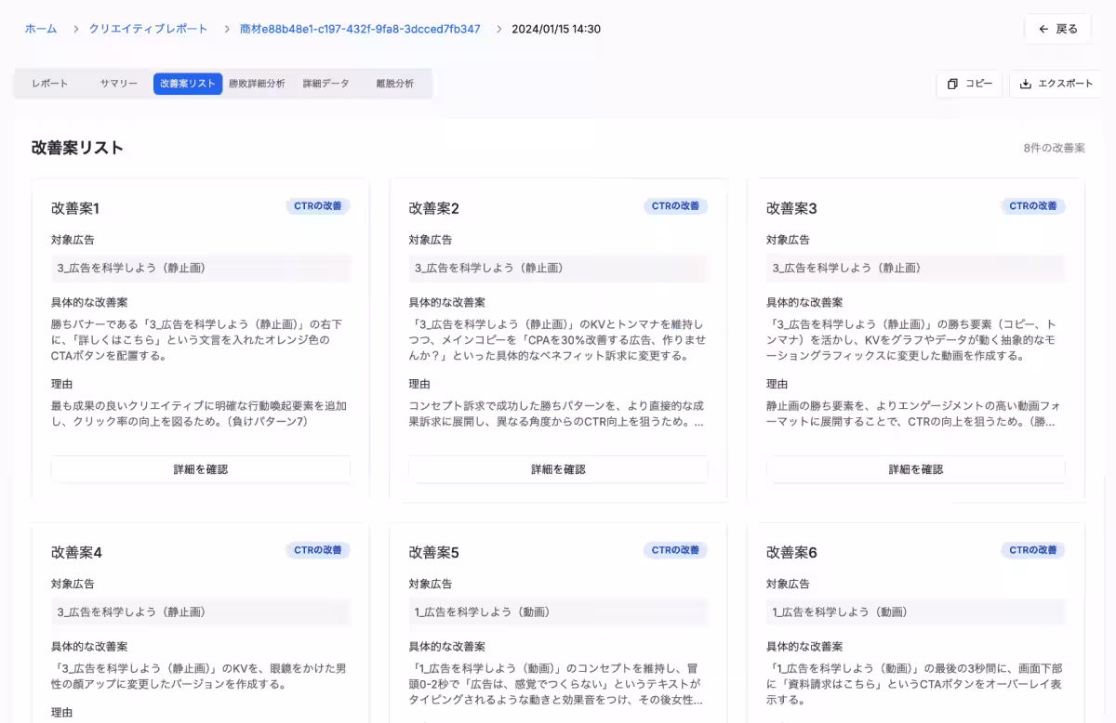1116x723 pixels.
Task: Select the 対象広告 field in 改善案4
Action: coord(200,611)
